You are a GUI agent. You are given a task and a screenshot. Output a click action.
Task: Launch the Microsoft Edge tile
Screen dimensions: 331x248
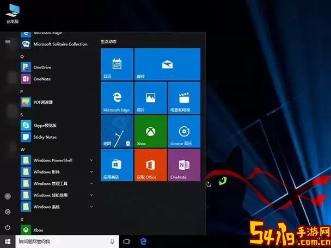coord(117,98)
